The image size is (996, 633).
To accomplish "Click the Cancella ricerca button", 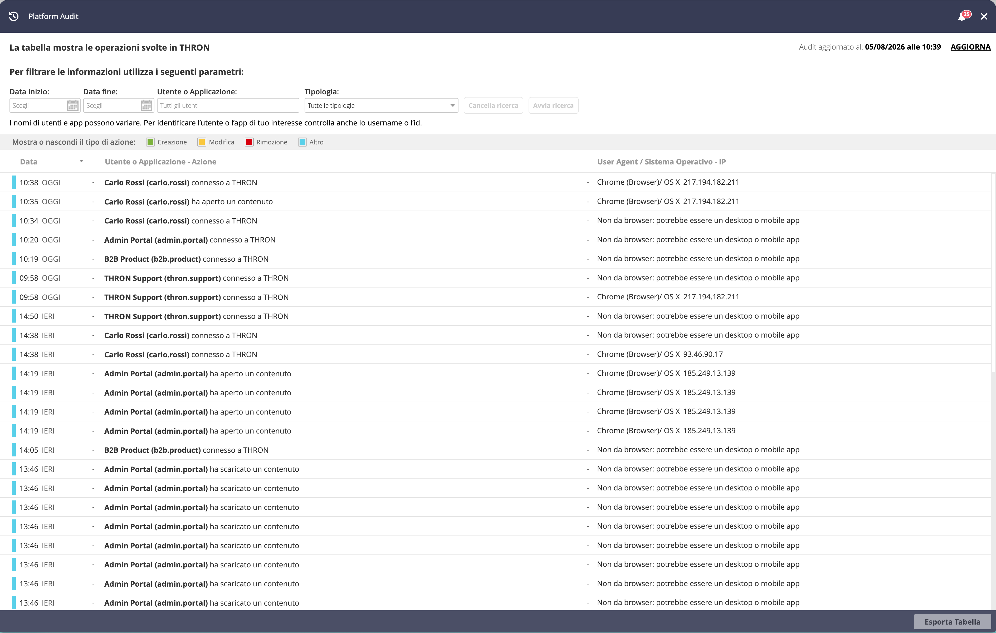I will 493,105.
